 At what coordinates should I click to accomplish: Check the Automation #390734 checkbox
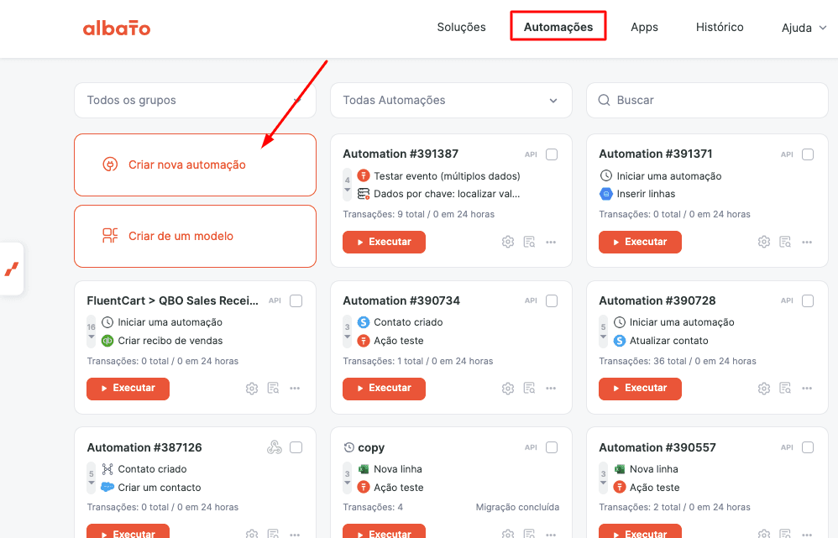click(552, 300)
